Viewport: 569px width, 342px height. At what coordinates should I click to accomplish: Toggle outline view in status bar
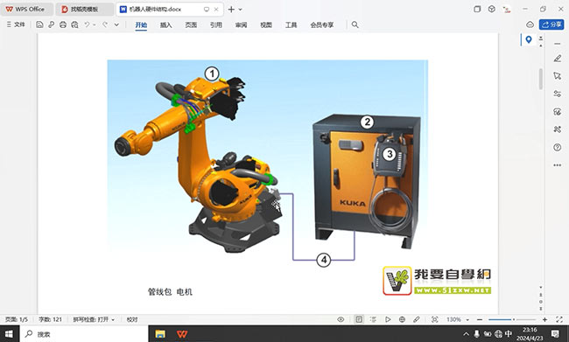pyautogui.click(x=373, y=319)
